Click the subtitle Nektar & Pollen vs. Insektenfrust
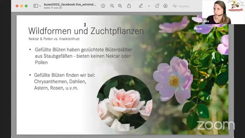This screenshot has width=245, height=138. tap(54, 39)
